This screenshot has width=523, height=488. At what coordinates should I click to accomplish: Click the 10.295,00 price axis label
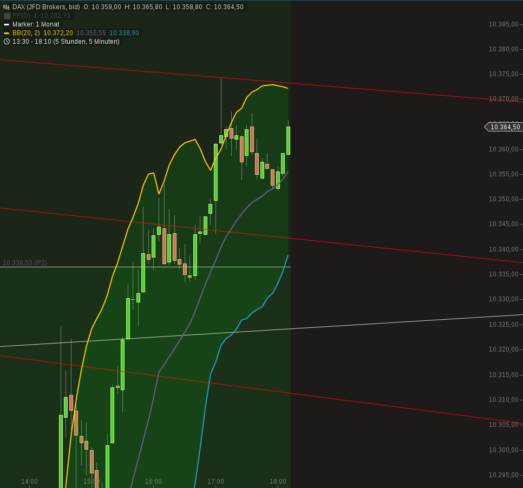tap(504, 475)
